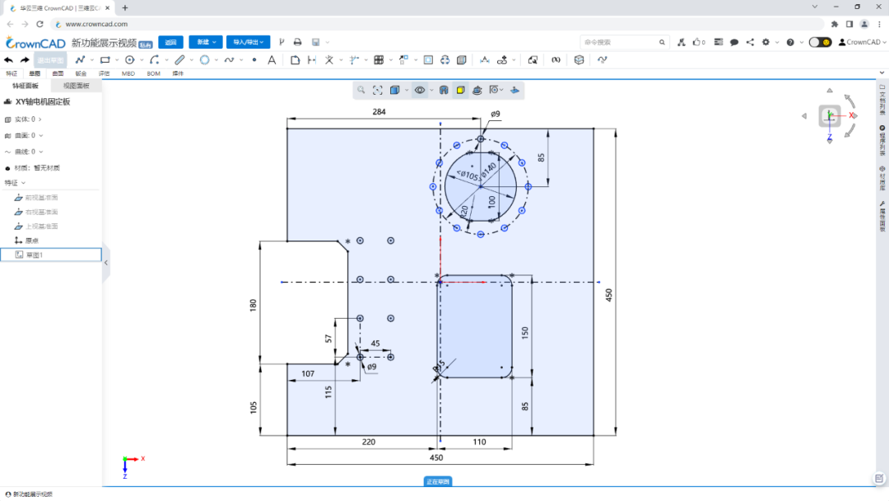Viewport: 889px width, 501px height.
Task: Select the rectangle sketch tool
Action: [105, 59]
